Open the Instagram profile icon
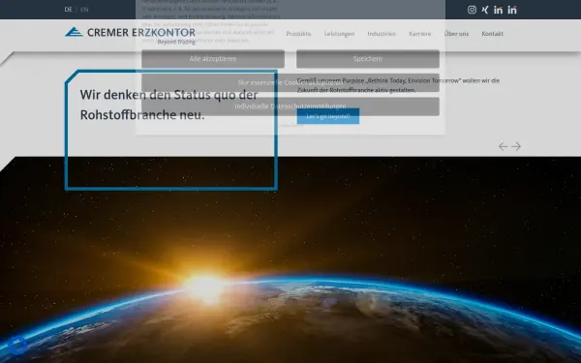Screen dimensions: 581x363 472,10
